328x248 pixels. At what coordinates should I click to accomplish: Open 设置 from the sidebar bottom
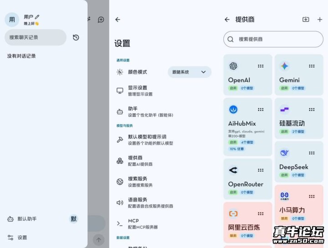22,237
